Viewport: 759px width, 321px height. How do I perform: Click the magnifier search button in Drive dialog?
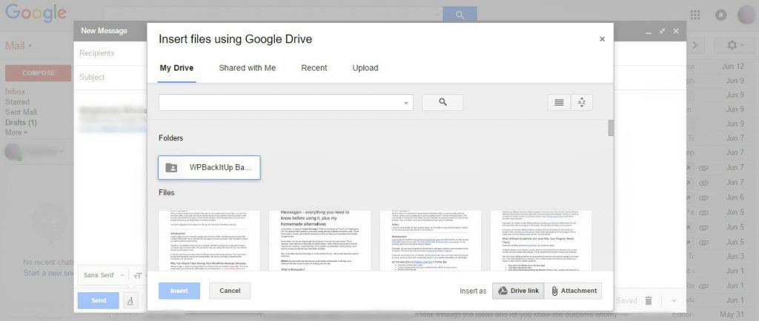coord(443,102)
